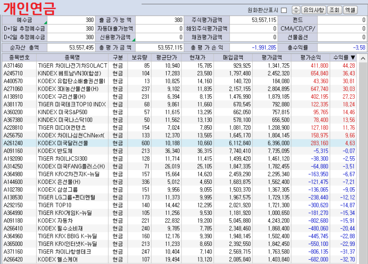The width and height of the screenshot is (368, 264).
Task: Select row TIGER KRX인터넷K-뉴딜
Action: click(x=179, y=244)
